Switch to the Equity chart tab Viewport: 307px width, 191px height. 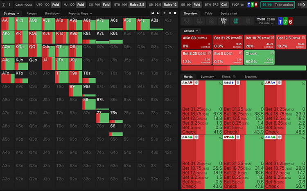pos(229,13)
